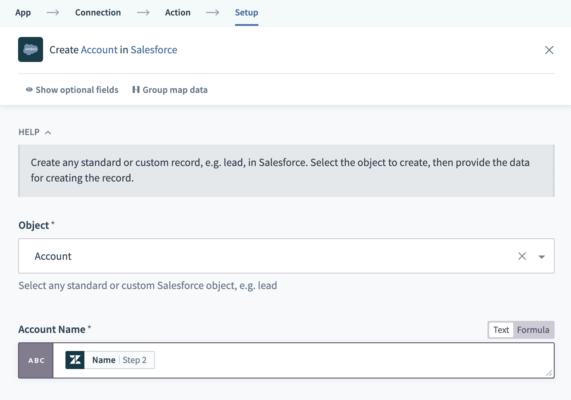This screenshot has height=400, width=571.
Task: Click inside the Account Name input field
Action: [x=344, y=360]
